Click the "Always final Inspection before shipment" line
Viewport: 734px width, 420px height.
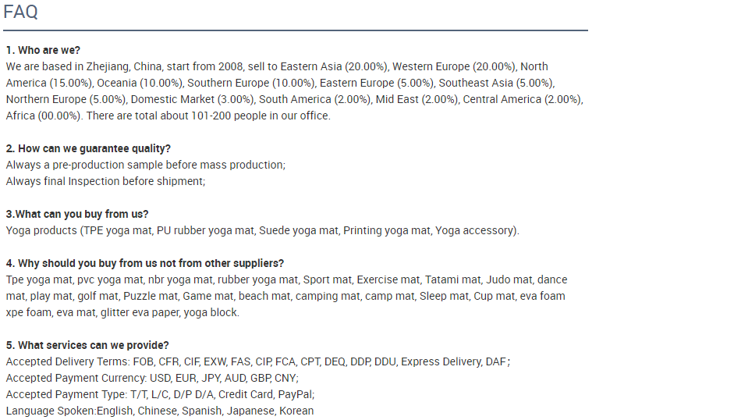tap(105, 181)
